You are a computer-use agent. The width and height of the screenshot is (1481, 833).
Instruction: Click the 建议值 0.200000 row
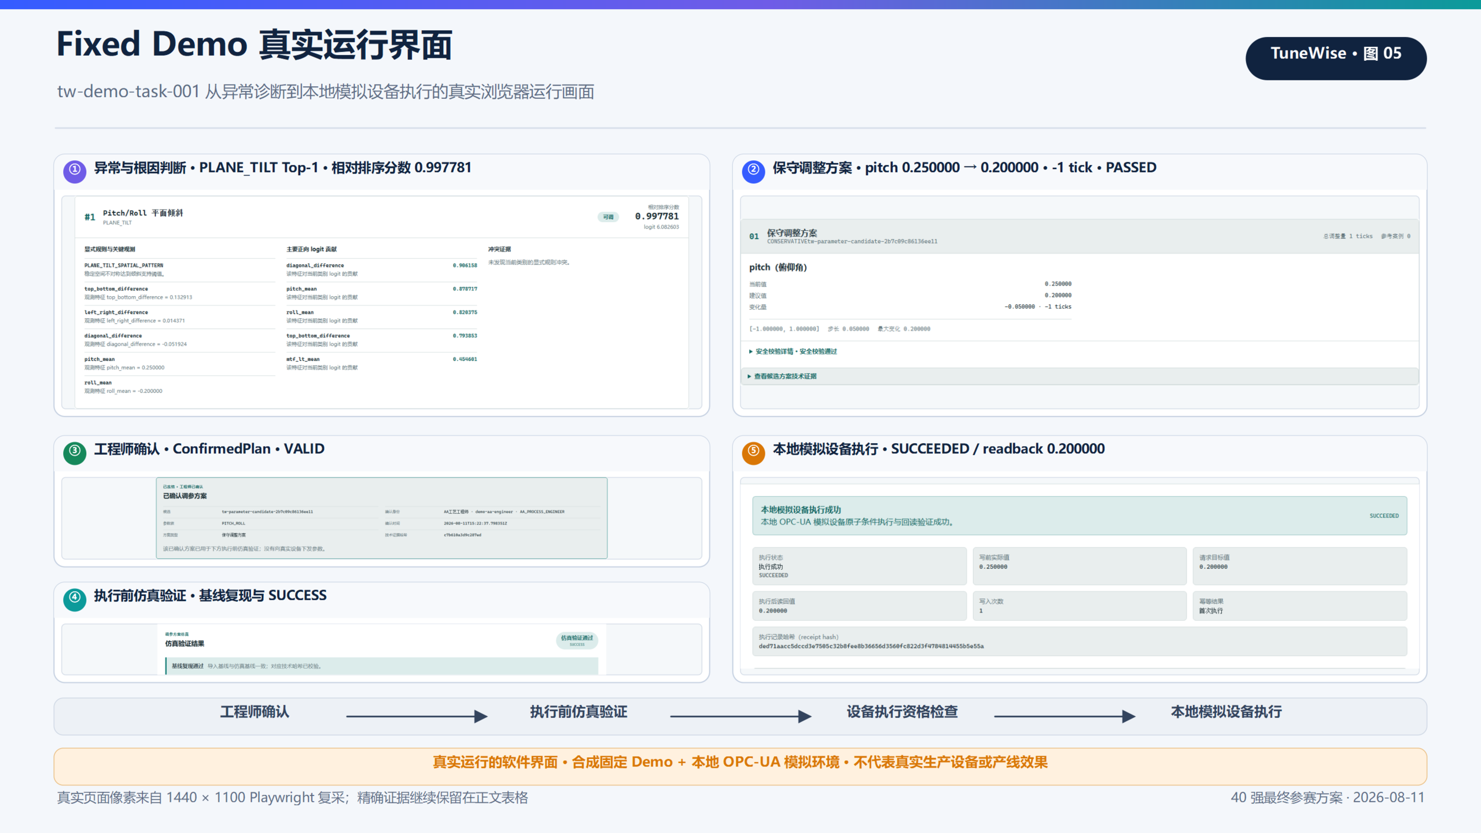click(910, 296)
